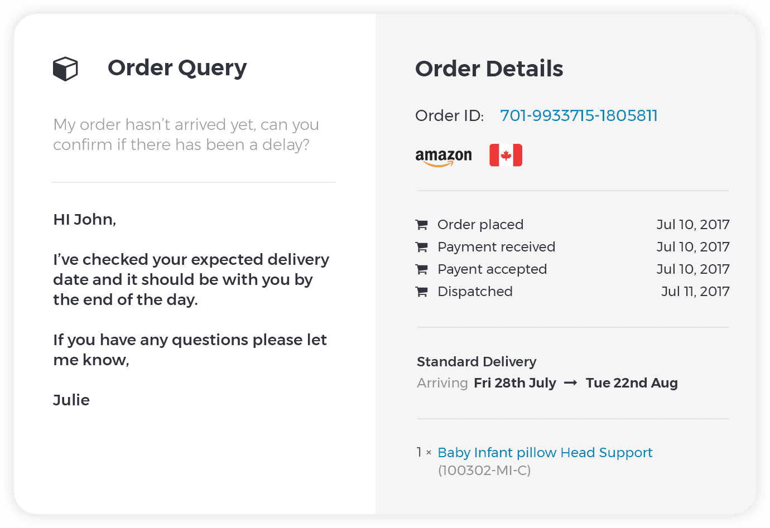Image resolution: width=770 pixels, height=528 pixels.
Task: Click the Canadian flag icon
Action: tap(506, 155)
